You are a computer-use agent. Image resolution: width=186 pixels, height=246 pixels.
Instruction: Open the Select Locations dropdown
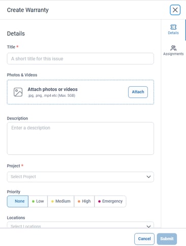(x=80, y=225)
